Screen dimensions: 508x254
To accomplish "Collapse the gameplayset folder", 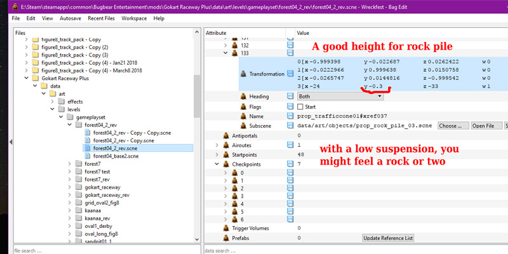I will pos(61,117).
